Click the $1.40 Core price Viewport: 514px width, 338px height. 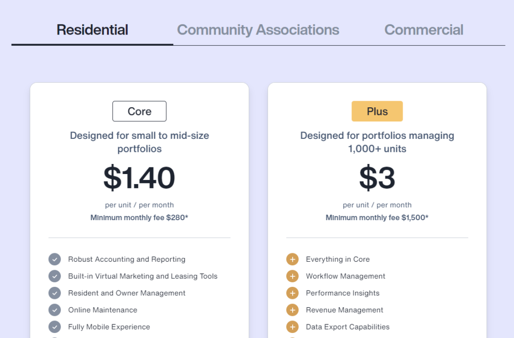click(140, 178)
